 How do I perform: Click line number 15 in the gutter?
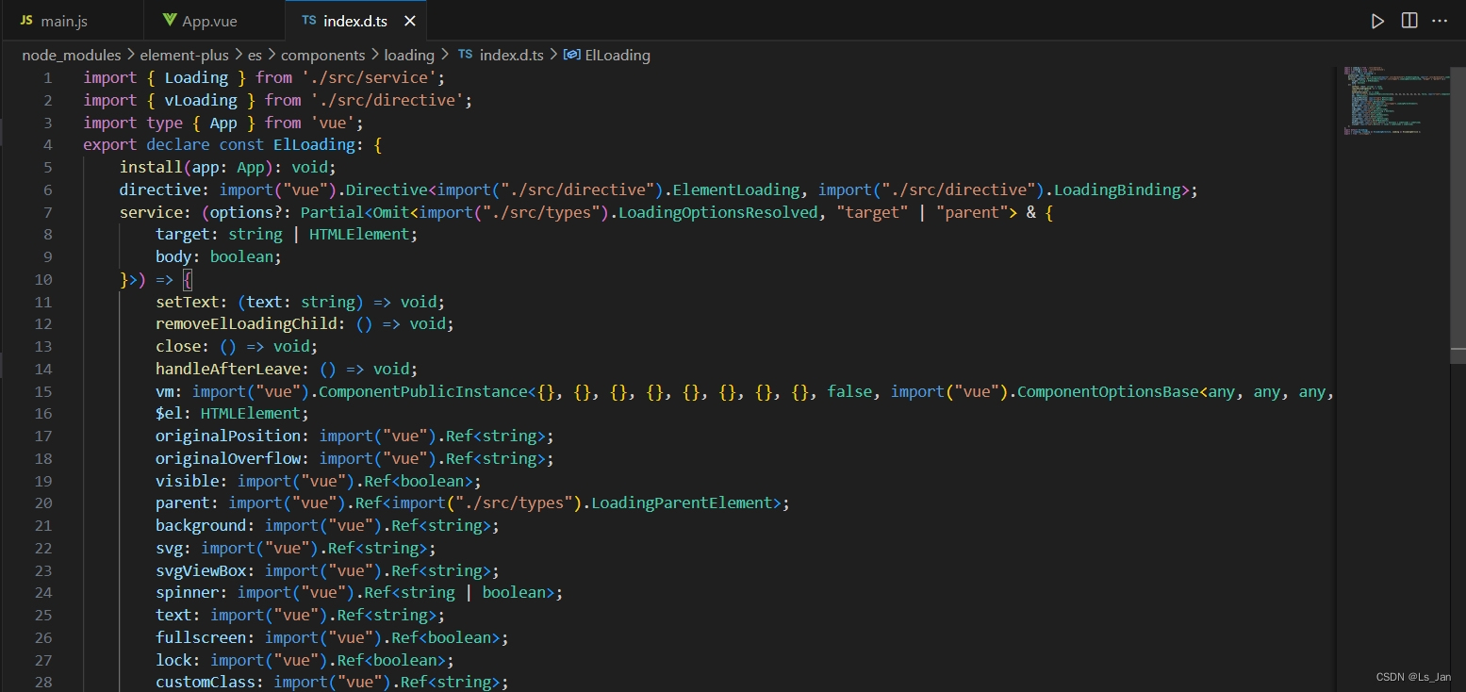click(43, 391)
